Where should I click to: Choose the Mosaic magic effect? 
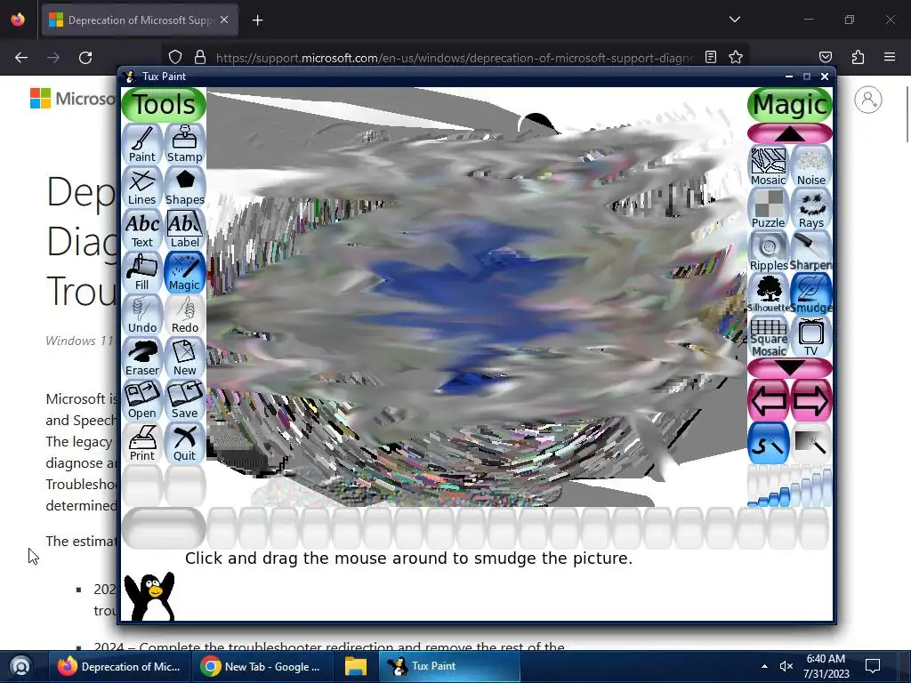[768, 166]
